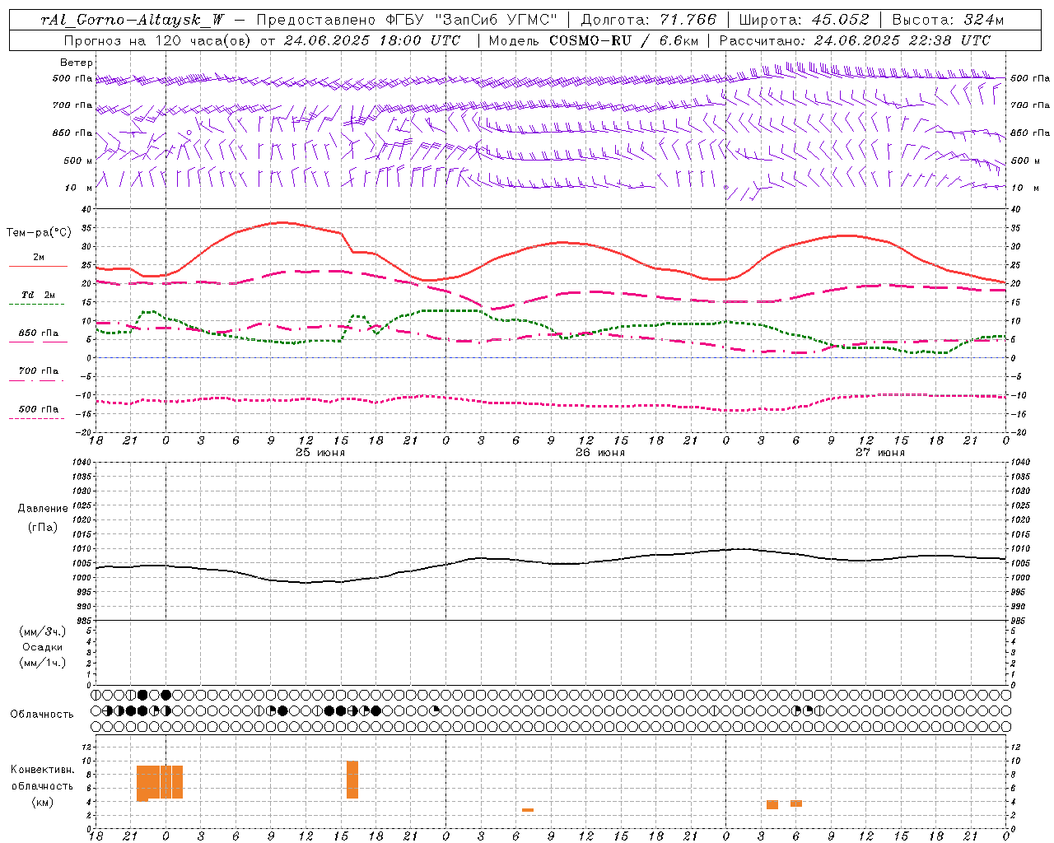
Task: Click the station title rAl_Gorno-Altaysk_W
Action: pyautogui.click(x=133, y=20)
